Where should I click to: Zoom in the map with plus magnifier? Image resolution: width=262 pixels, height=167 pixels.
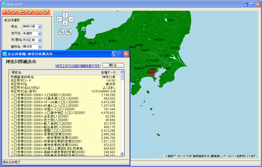tap(69, 32)
